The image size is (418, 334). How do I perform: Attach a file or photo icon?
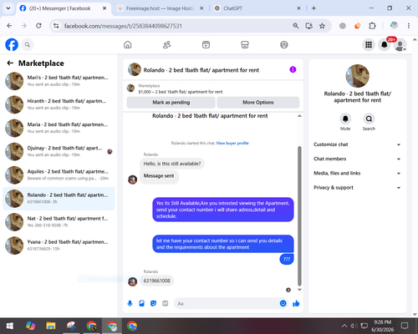(141, 303)
